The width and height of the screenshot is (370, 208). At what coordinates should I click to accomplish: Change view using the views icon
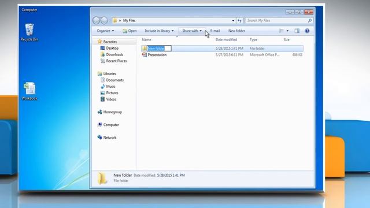coord(282,31)
